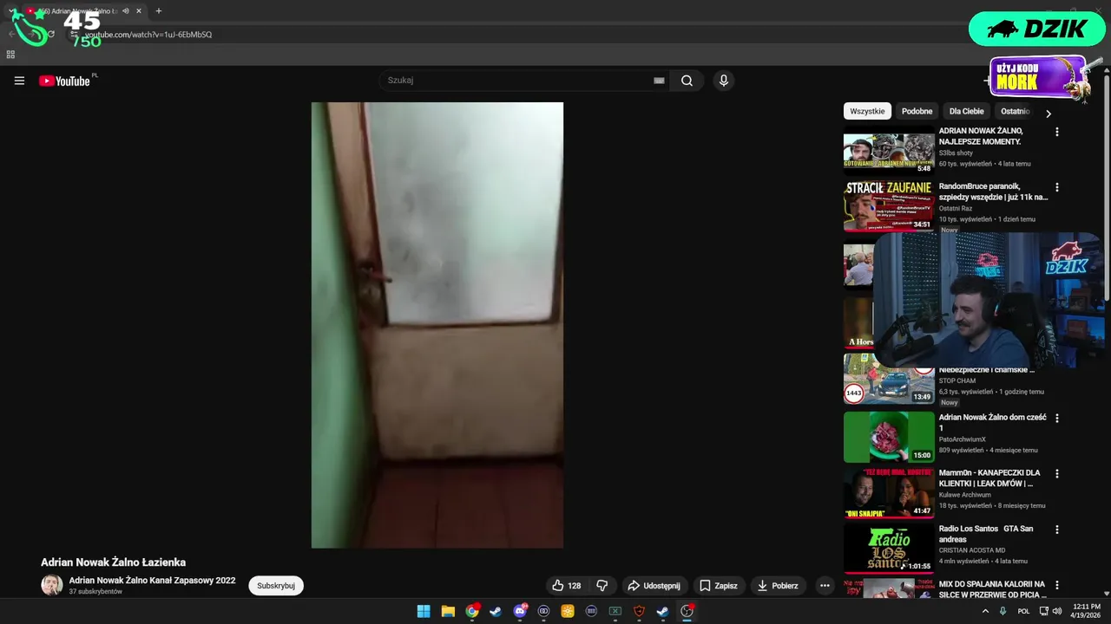Click the Udostępnij share button
The height and width of the screenshot is (624, 1111).
(654, 586)
